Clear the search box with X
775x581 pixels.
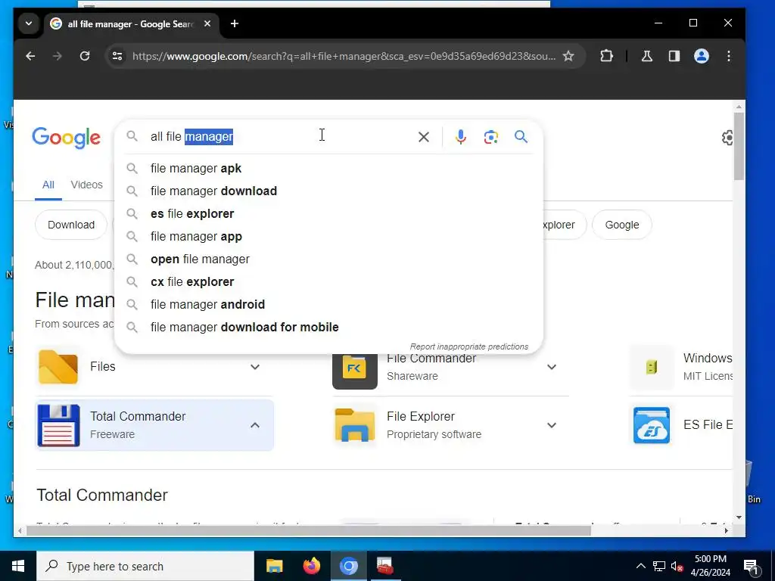point(424,137)
